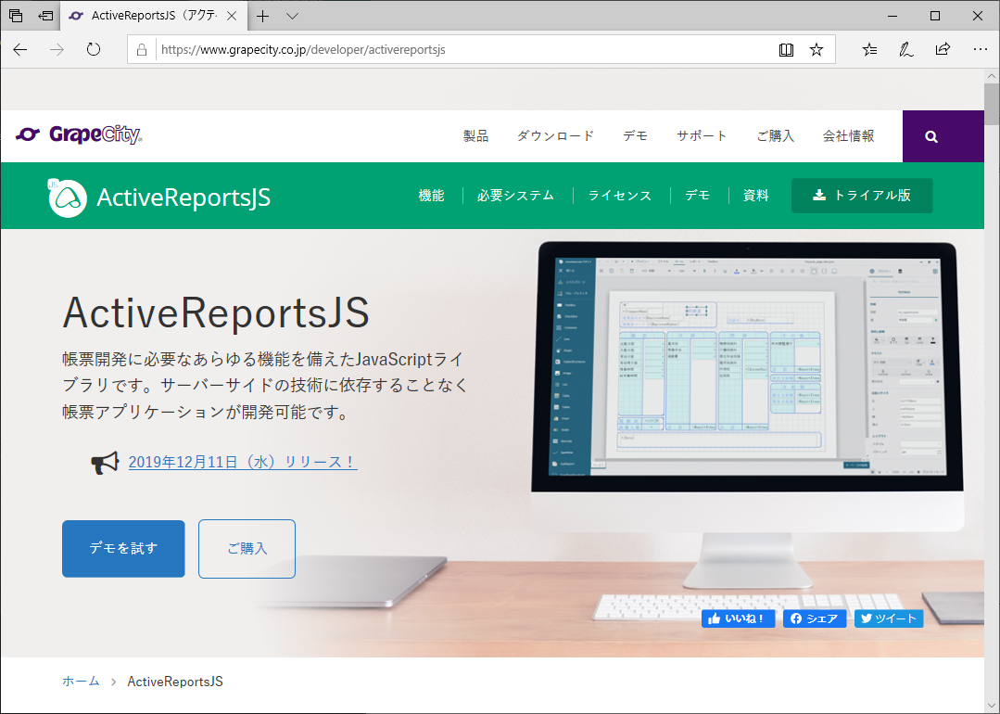Screen dimensions: 1000x714
Task: Open 資料 in green bar
Action: point(755,196)
